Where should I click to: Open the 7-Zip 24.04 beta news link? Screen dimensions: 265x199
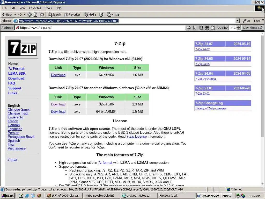click(205, 79)
